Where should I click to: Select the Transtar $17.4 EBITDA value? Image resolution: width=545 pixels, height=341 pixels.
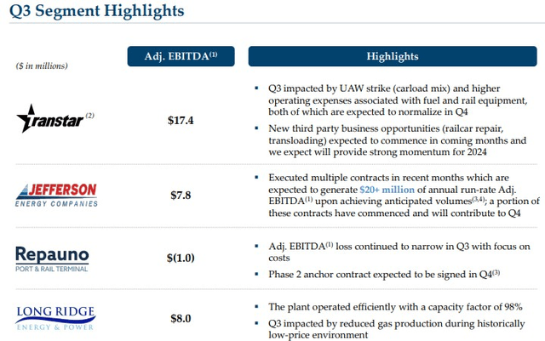click(181, 121)
